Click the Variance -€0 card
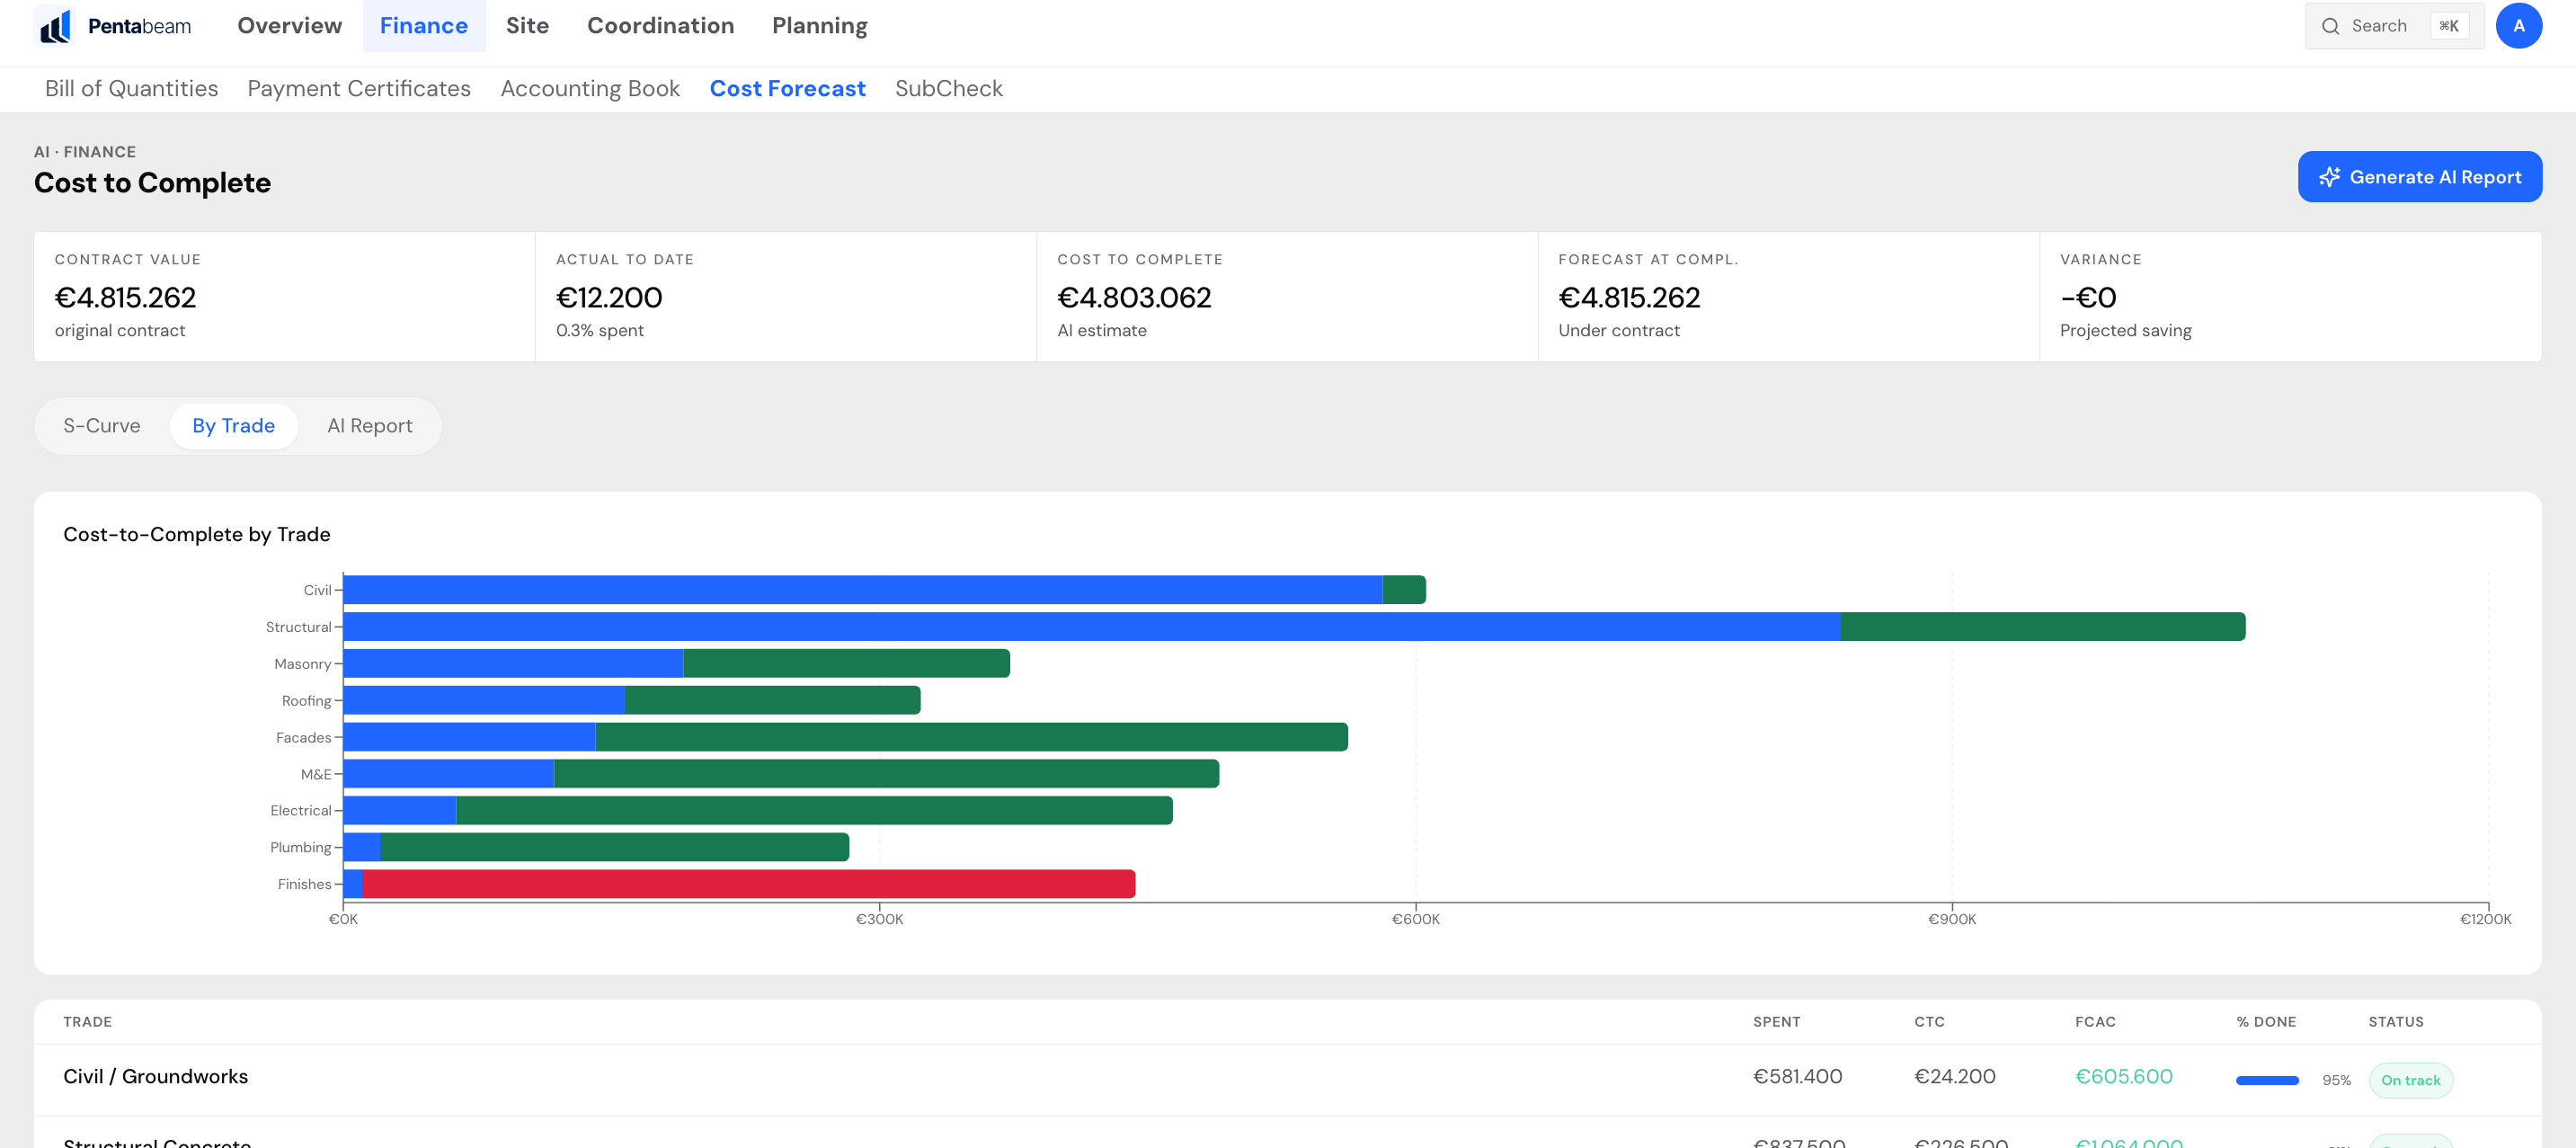2576x1148 pixels. (x=2290, y=297)
